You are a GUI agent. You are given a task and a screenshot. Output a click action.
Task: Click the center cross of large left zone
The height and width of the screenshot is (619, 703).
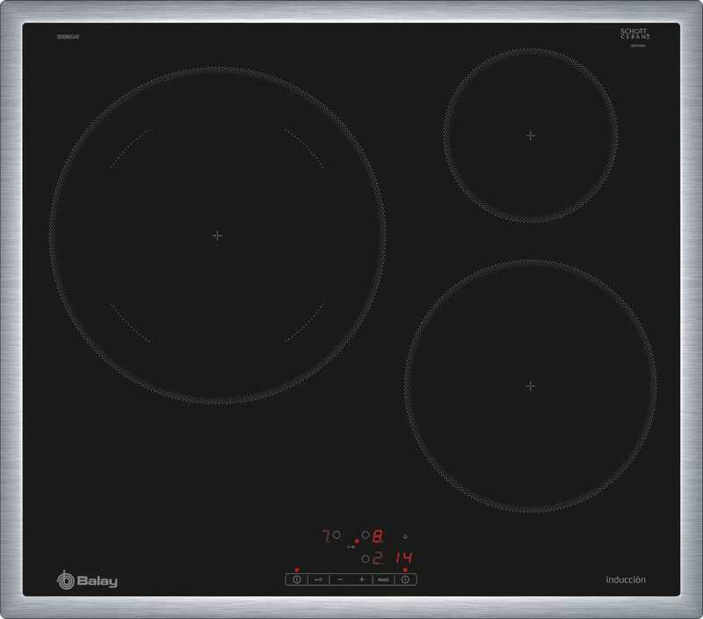point(217,236)
